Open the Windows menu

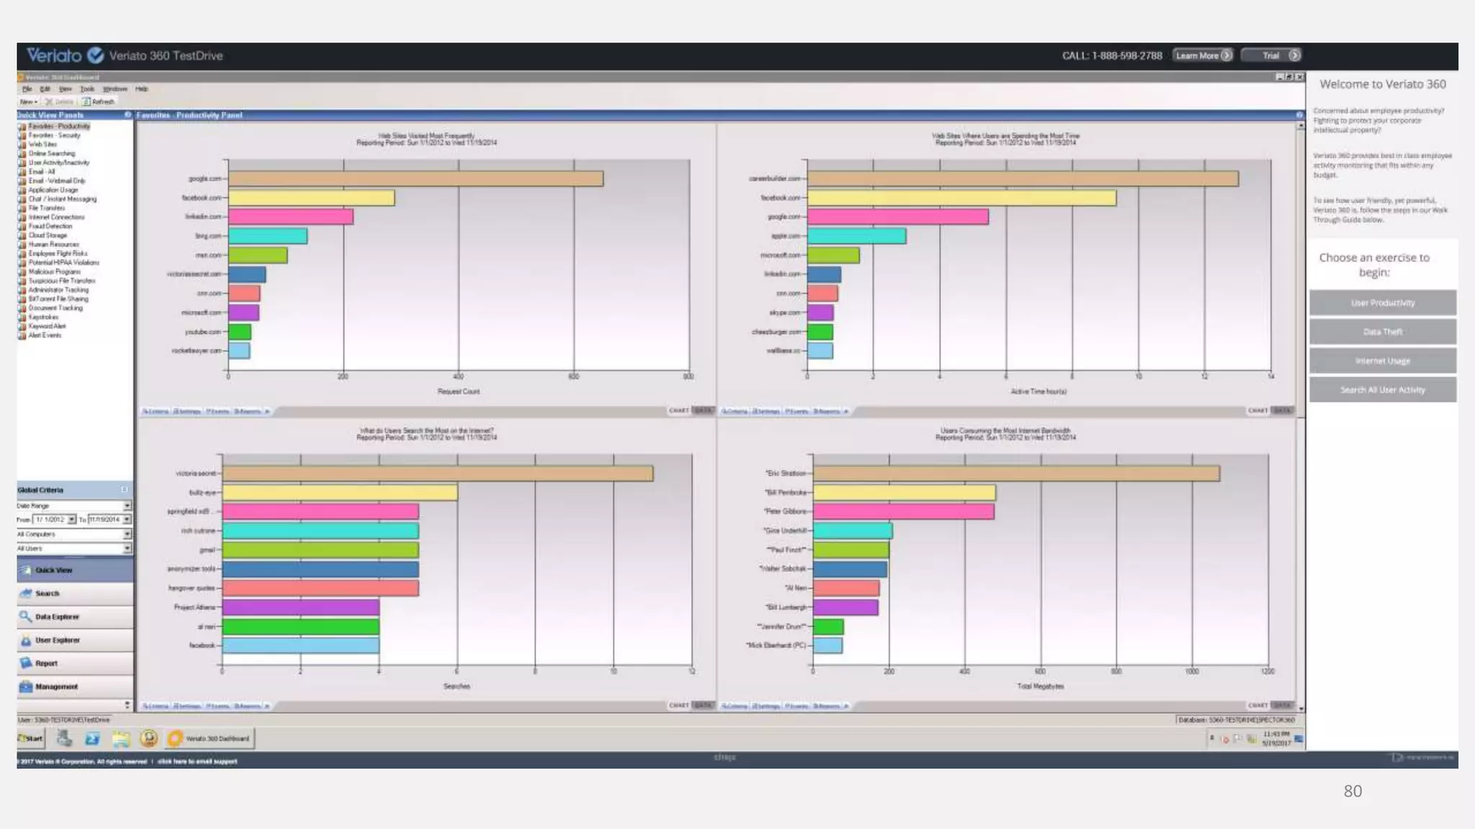(115, 89)
